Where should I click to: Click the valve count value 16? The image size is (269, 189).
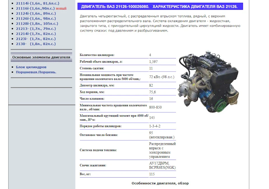point(151,99)
